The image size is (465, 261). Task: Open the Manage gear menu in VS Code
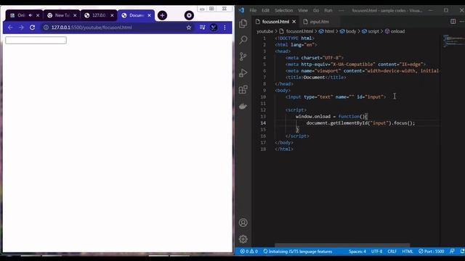point(243,239)
